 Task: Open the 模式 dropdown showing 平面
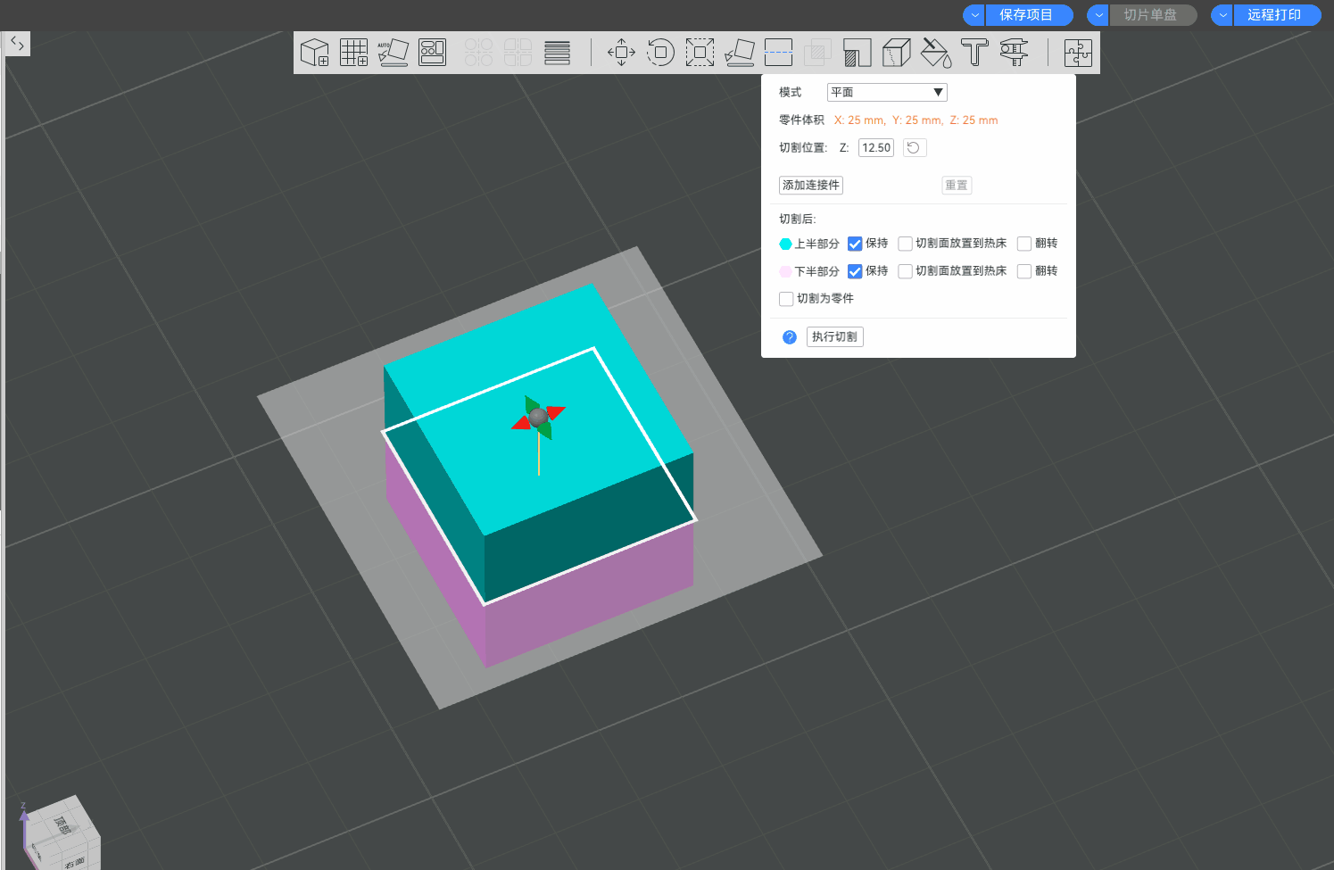(887, 92)
